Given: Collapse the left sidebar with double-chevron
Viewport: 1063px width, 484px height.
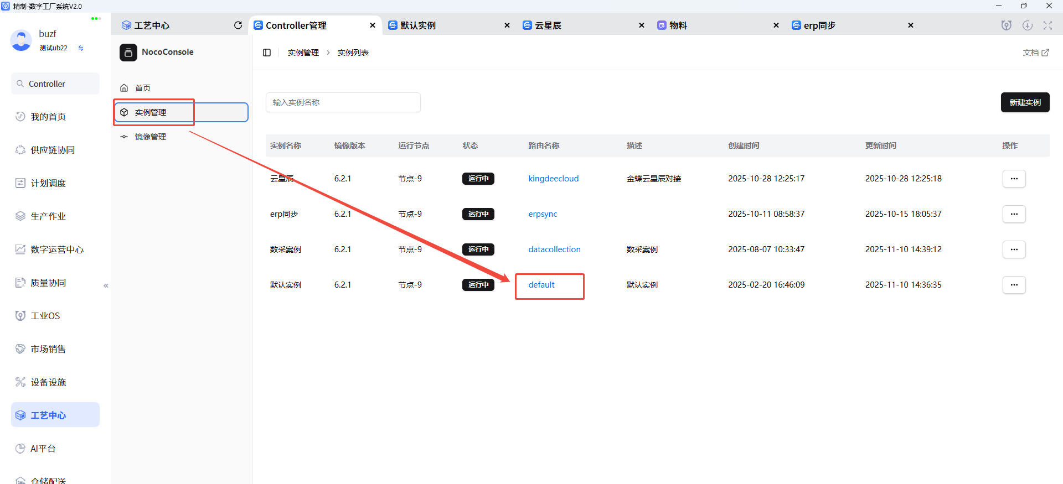Looking at the screenshot, I should click(x=106, y=285).
